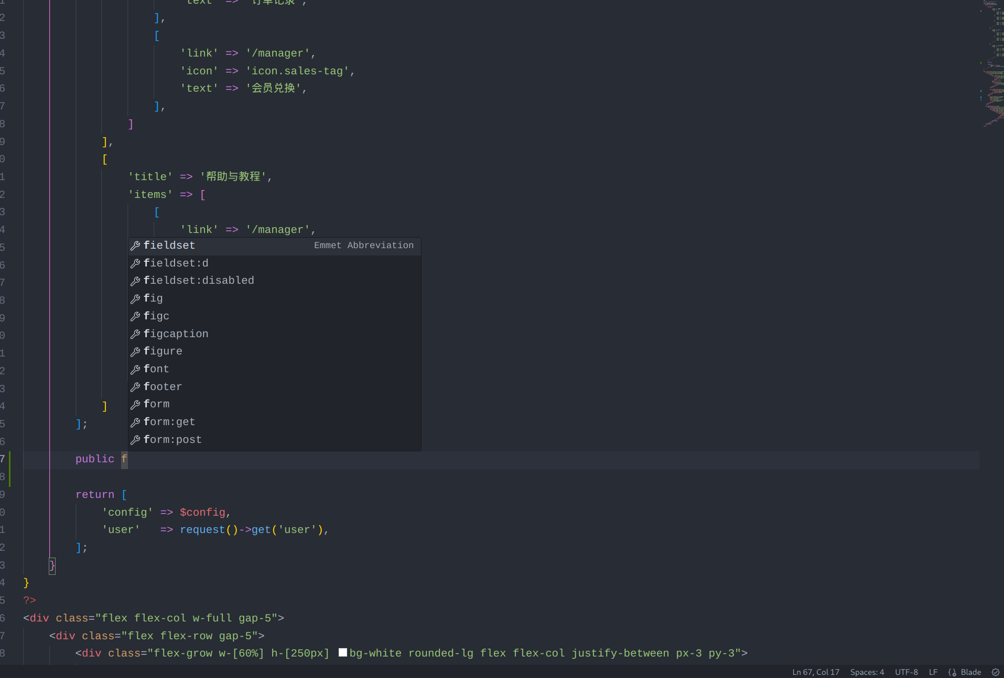The height and width of the screenshot is (678, 1004).
Task: Click the braces language status icon
Action: click(952, 672)
